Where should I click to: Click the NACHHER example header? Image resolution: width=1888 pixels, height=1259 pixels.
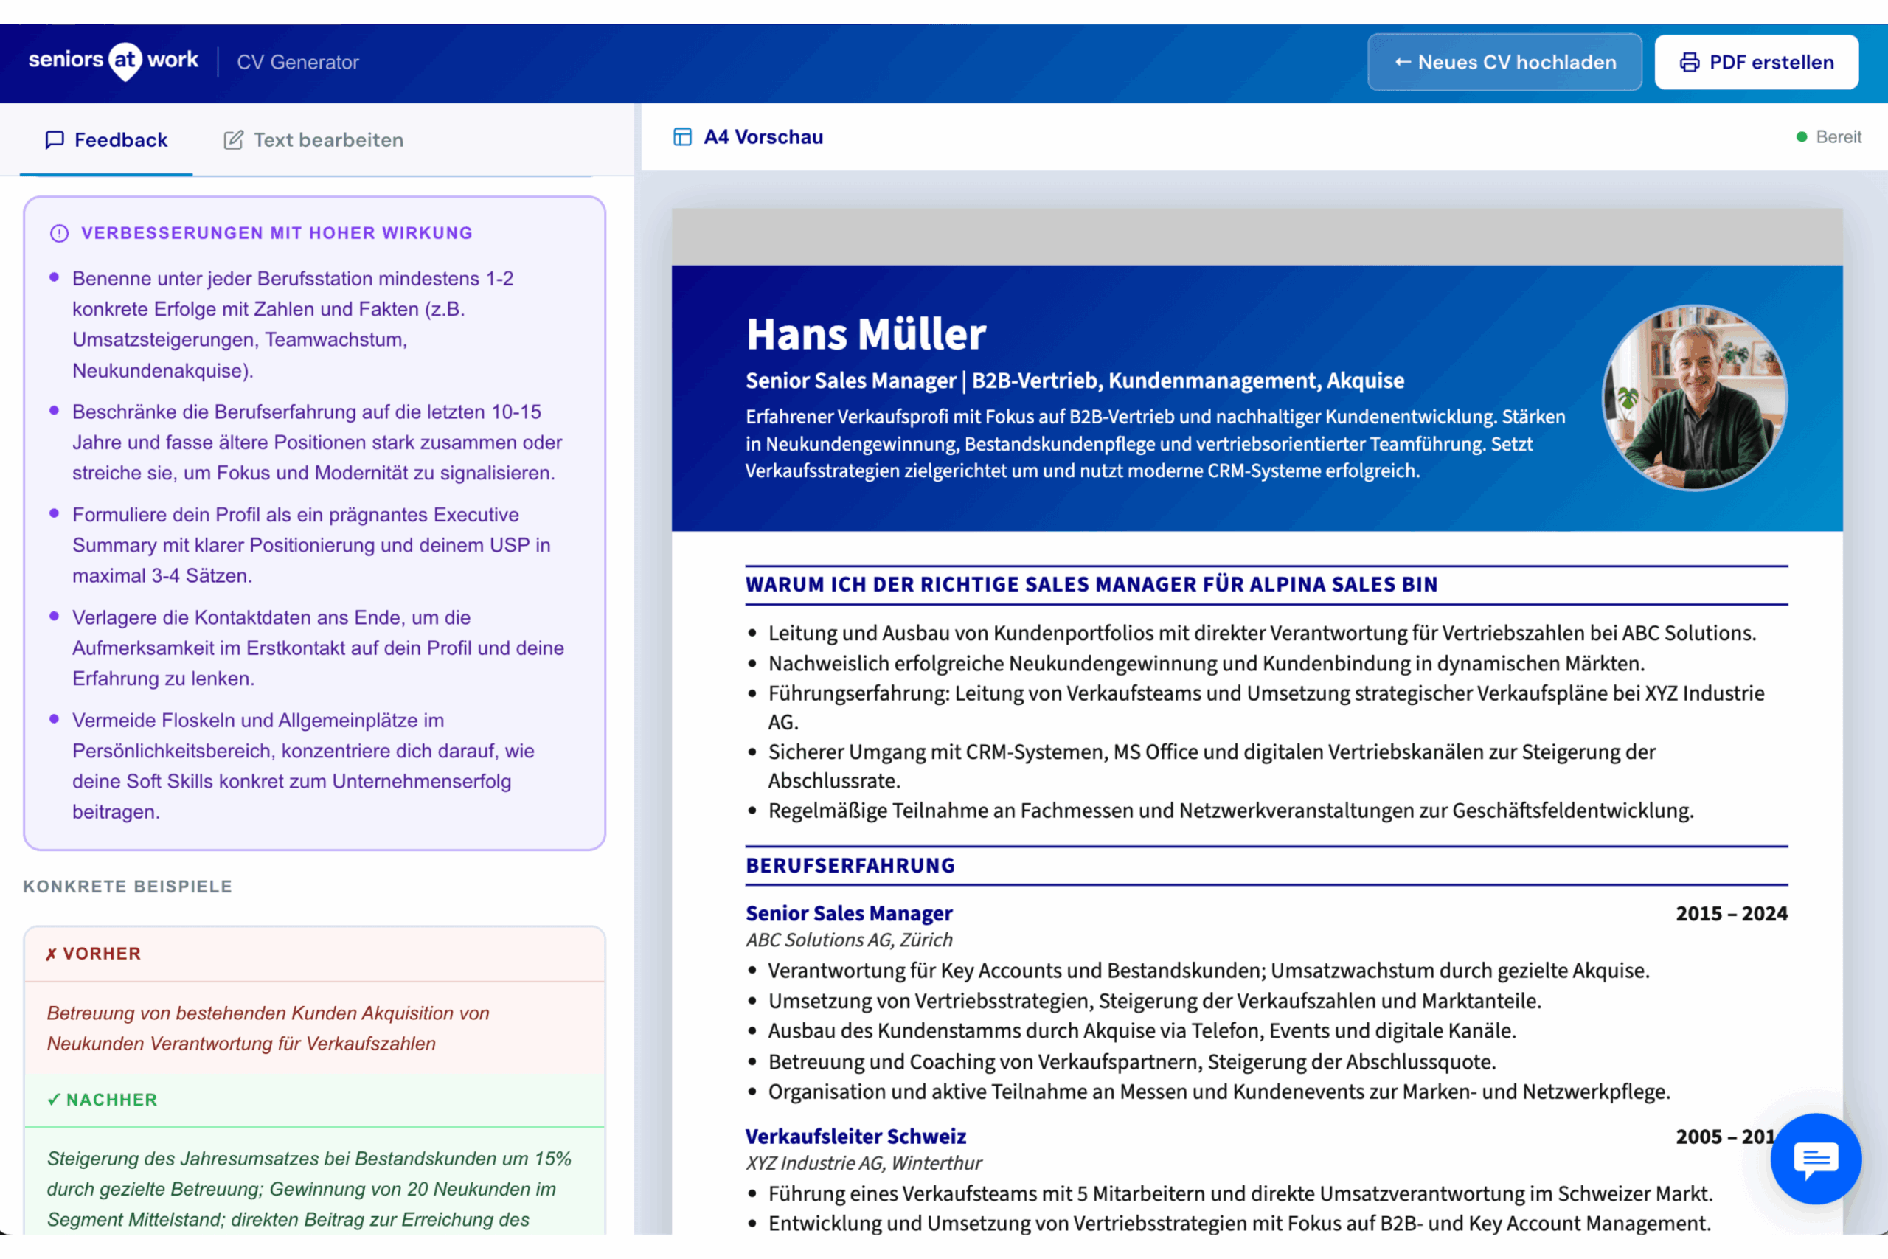coord(315,1100)
